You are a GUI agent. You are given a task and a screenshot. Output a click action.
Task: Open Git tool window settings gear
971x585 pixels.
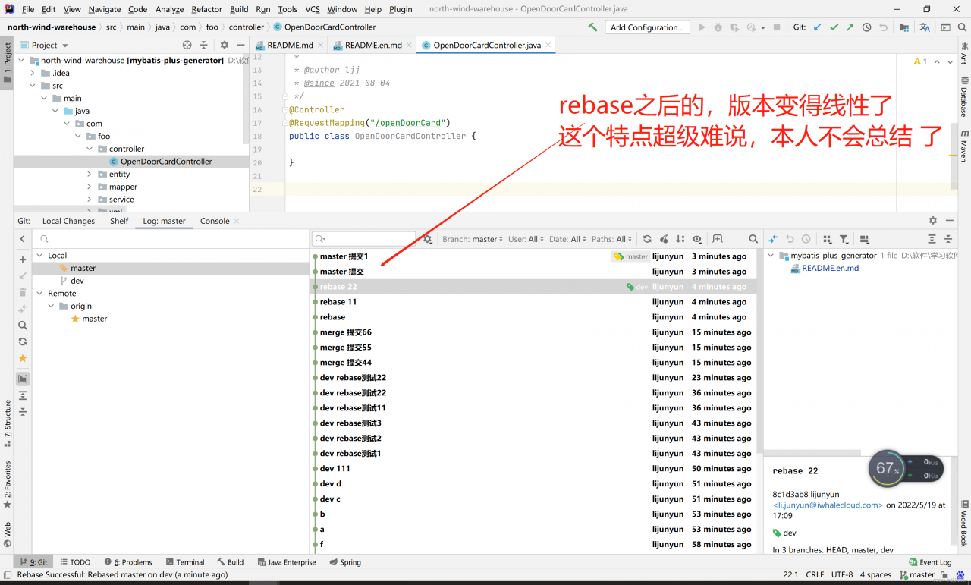tap(933, 221)
